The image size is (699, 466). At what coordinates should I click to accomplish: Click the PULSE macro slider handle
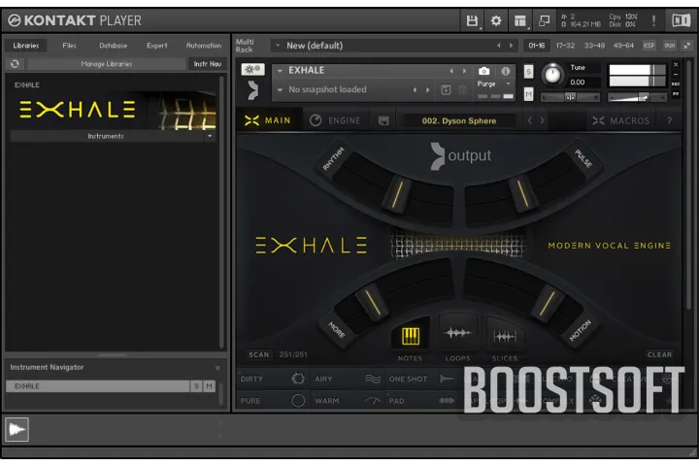pos(522,193)
